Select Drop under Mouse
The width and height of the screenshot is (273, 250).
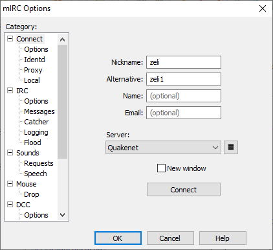32,194
